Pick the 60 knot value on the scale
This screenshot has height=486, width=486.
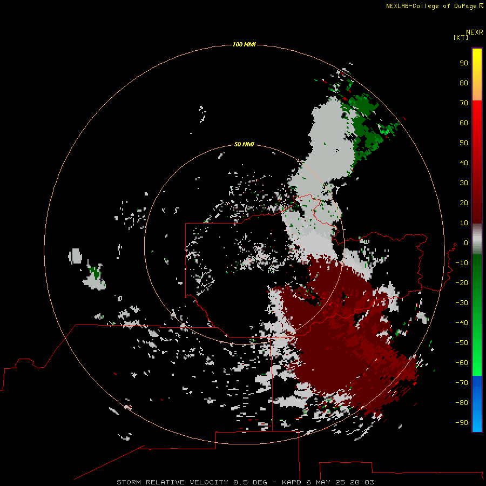(464, 123)
